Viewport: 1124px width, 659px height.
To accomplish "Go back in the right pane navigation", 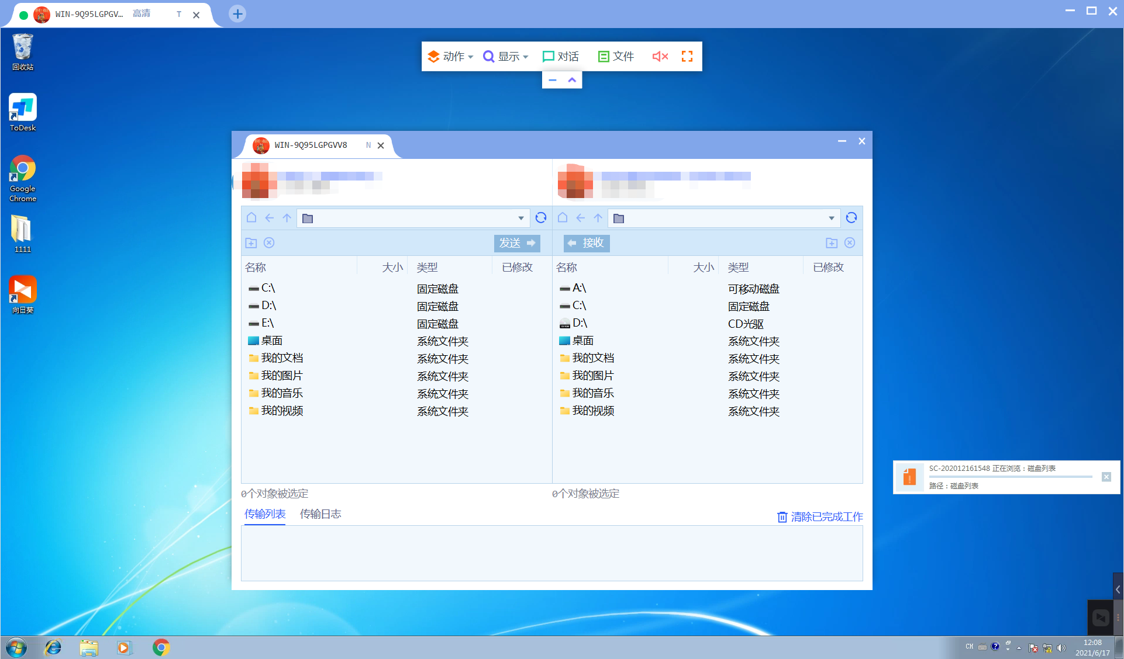I will 580,218.
